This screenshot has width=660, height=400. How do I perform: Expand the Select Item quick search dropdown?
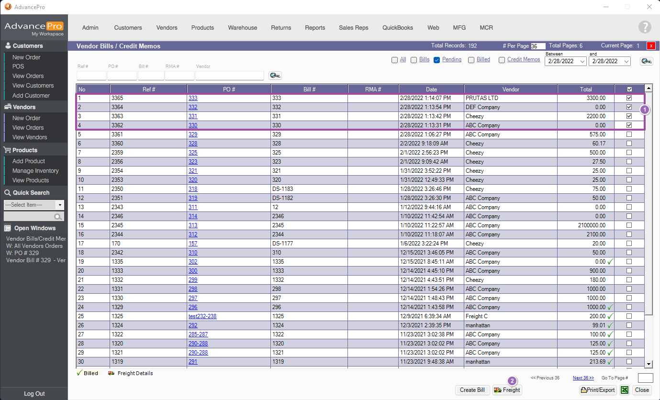[x=60, y=205]
